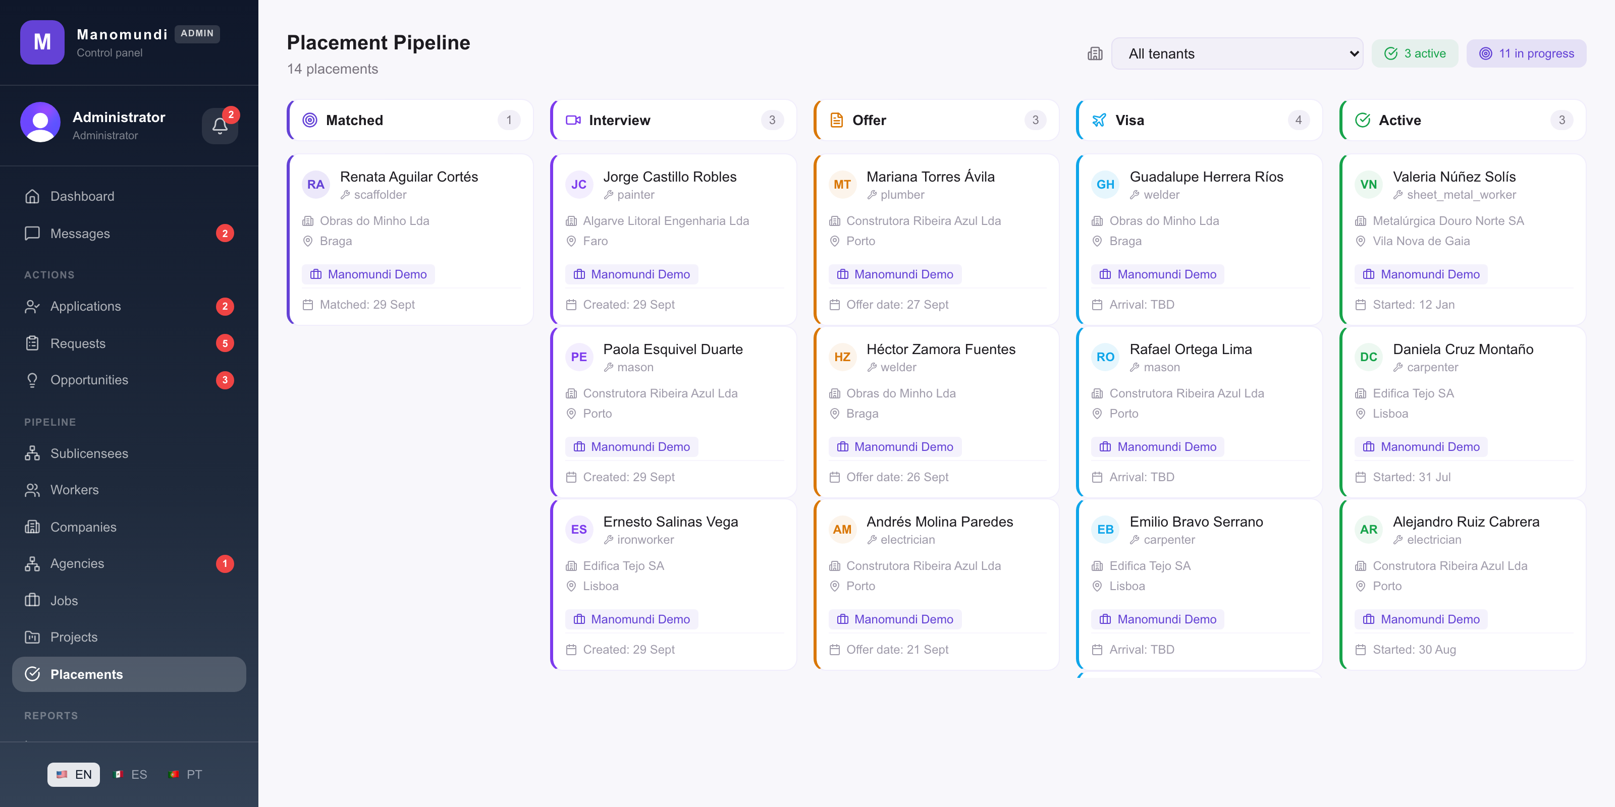Click the notification bell icon
This screenshot has width=1615, height=807.
point(220,126)
